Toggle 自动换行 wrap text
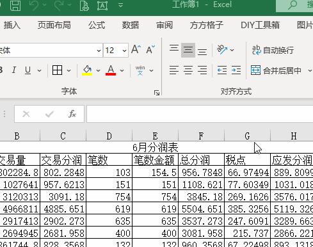 click(x=273, y=50)
